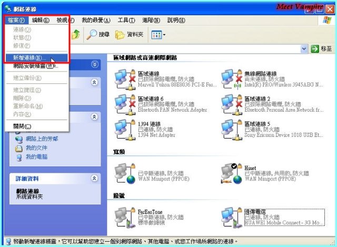
Task: Click the 遠傳電信 connection name text
Action: point(255,212)
